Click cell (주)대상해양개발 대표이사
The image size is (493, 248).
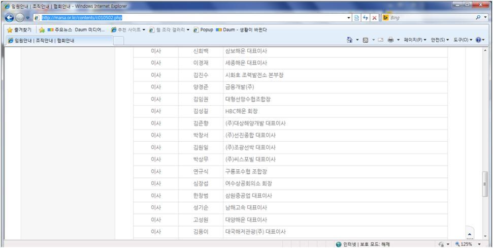point(335,123)
